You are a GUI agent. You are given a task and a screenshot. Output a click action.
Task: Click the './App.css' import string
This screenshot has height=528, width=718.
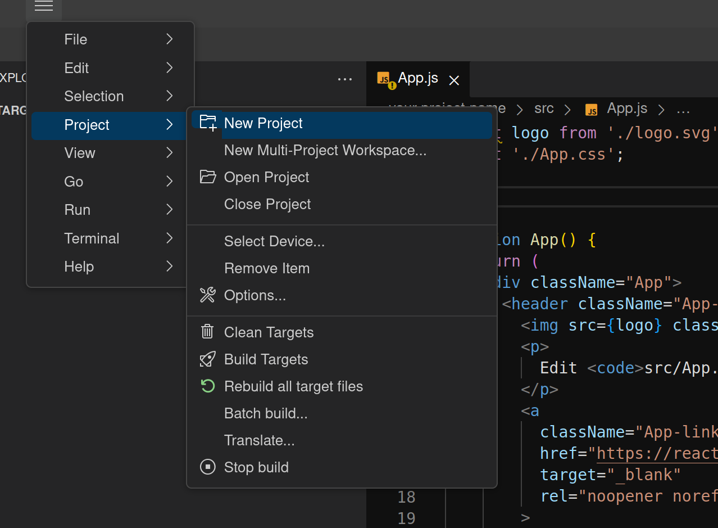[564, 155]
